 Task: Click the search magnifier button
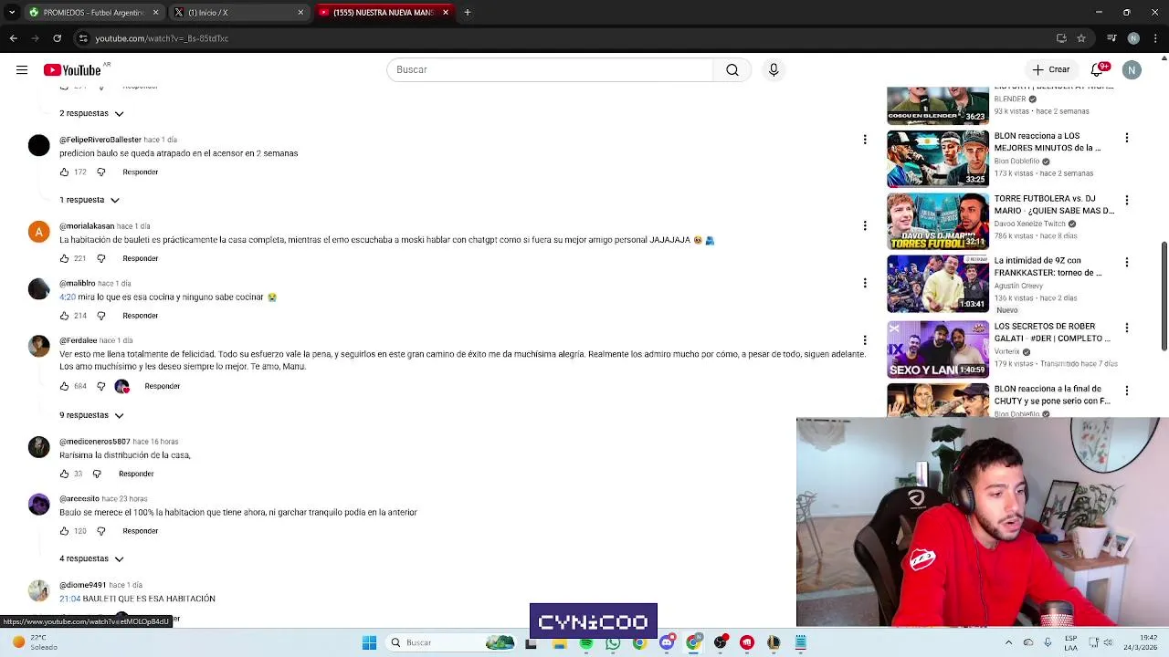click(732, 70)
